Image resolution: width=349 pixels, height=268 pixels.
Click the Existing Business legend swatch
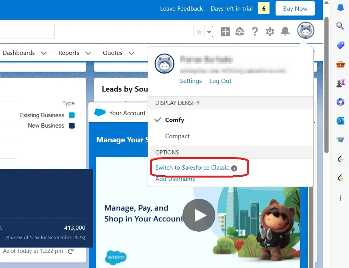(72, 115)
